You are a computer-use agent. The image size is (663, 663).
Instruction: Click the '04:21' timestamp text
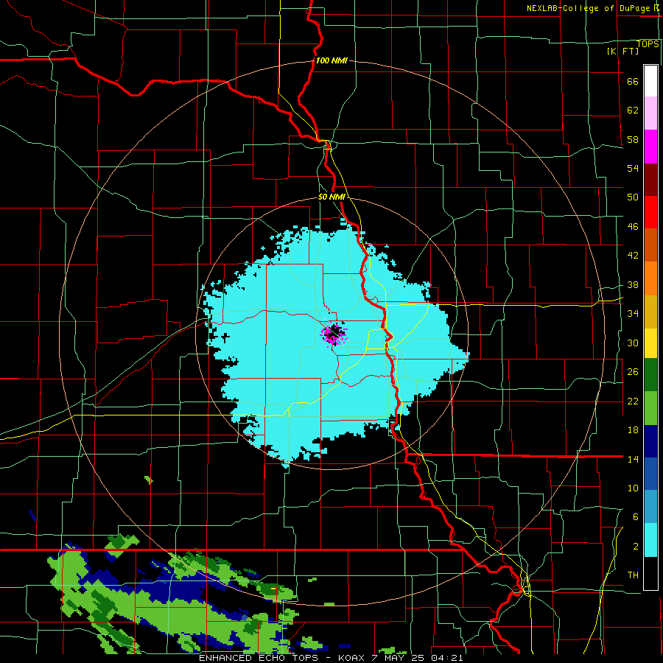click(447, 658)
